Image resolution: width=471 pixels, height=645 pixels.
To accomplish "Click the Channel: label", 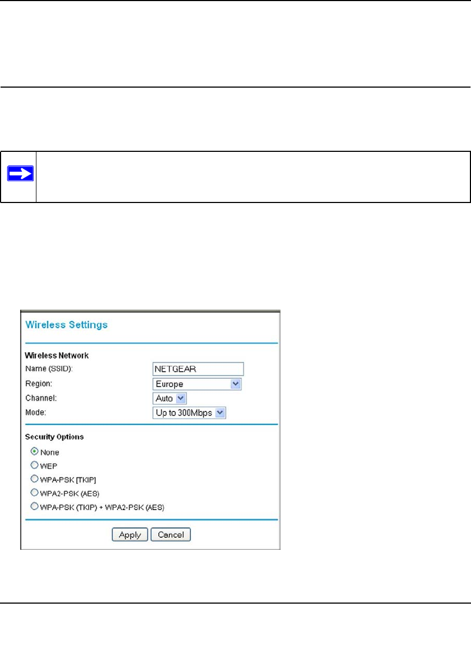I will tap(41, 398).
